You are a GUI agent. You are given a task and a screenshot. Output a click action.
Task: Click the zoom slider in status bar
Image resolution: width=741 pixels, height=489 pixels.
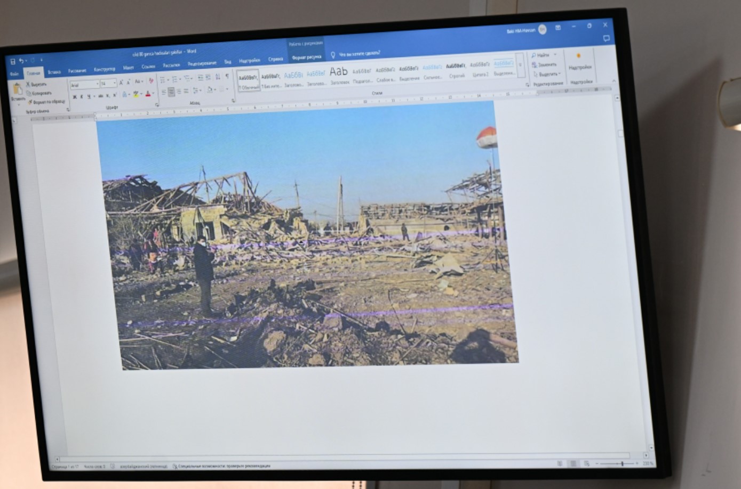[x=622, y=464]
